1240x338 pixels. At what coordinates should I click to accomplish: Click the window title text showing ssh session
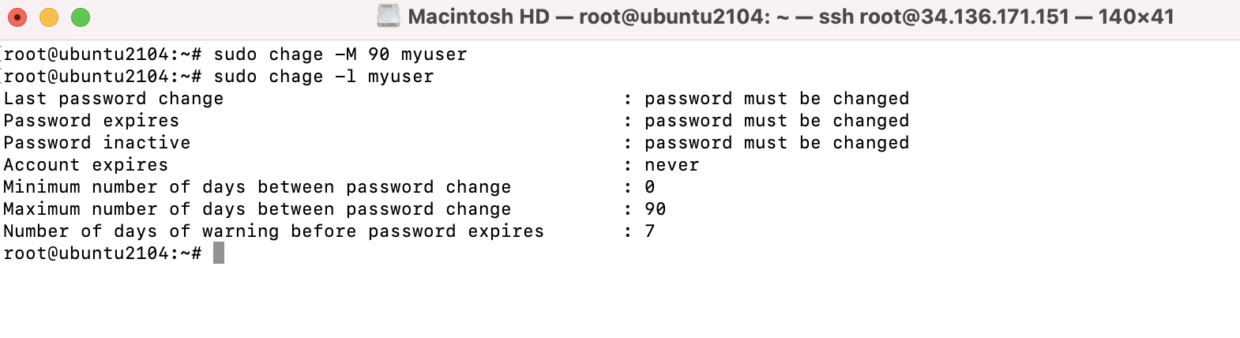click(x=791, y=17)
